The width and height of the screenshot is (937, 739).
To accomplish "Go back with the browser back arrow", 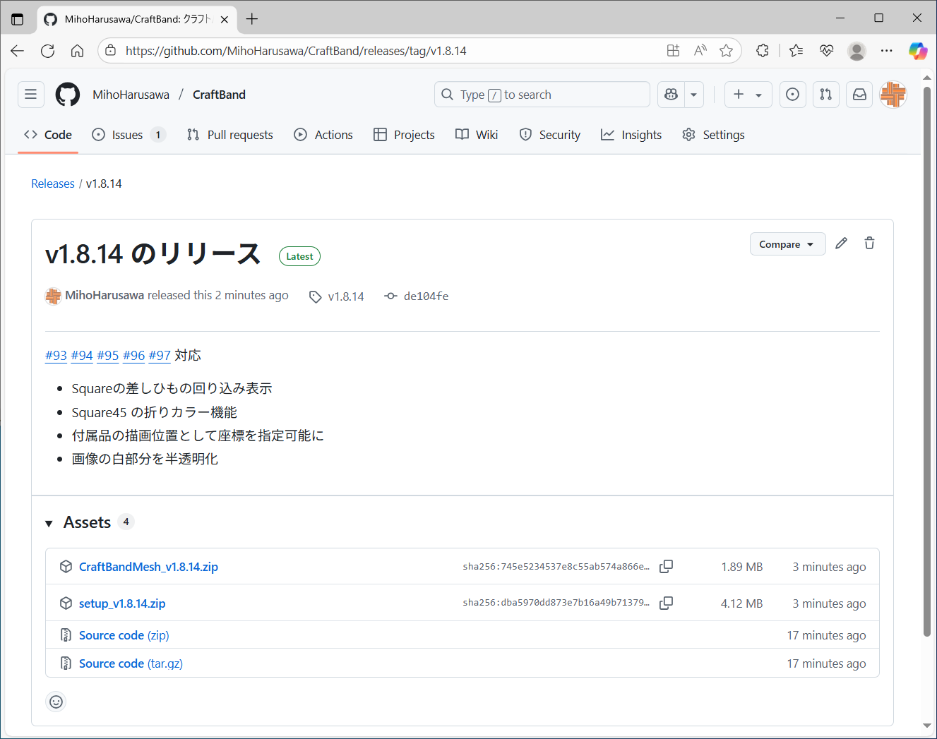I will pos(18,51).
